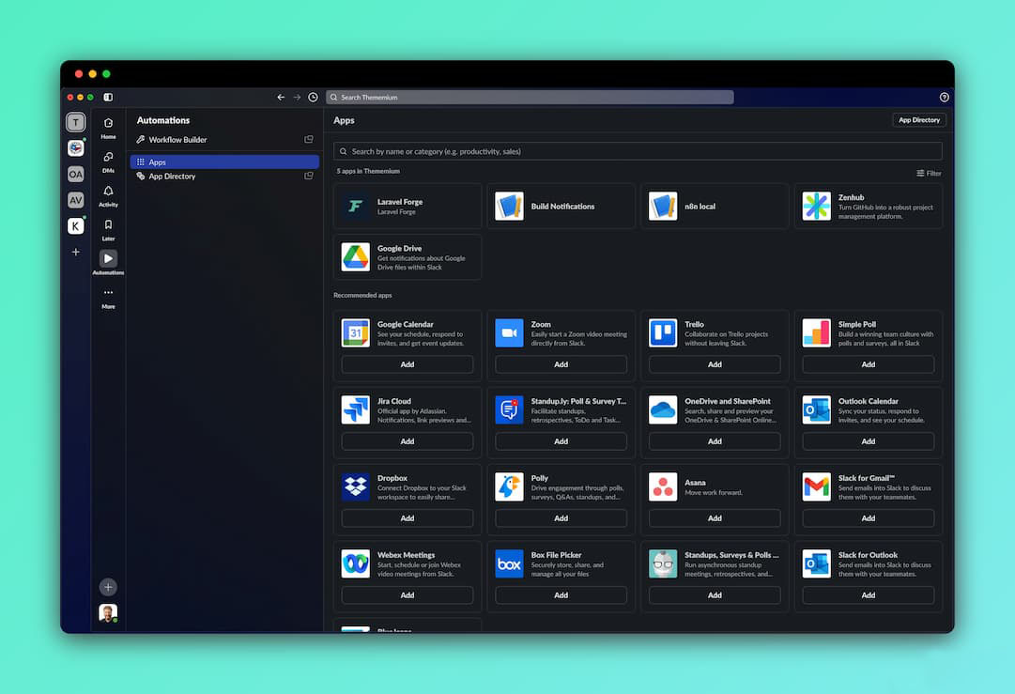Open the More options in sidebar
Image resolution: width=1015 pixels, height=694 pixels.
108,297
